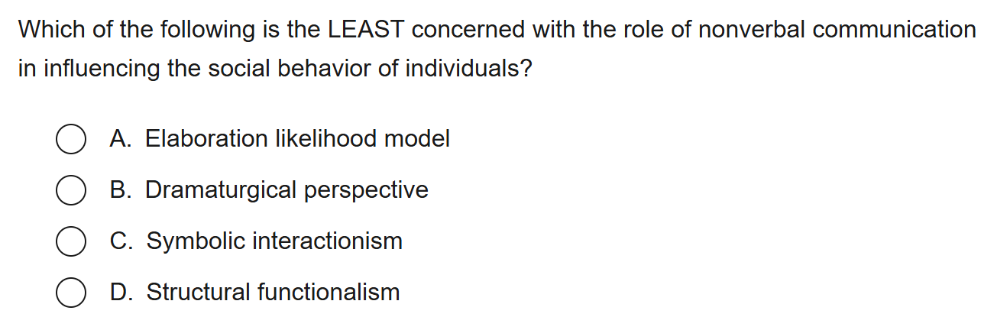Screen dimensions: 997x330
Task: Click the 'Structural functionalism' answer text
Action: tap(273, 293)
